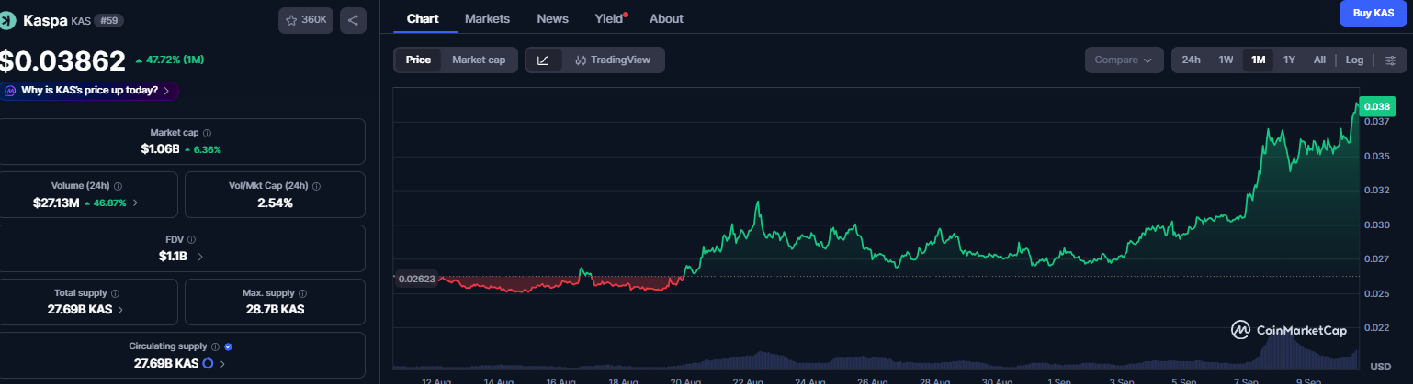Open the Yield tab

point(608,18)
